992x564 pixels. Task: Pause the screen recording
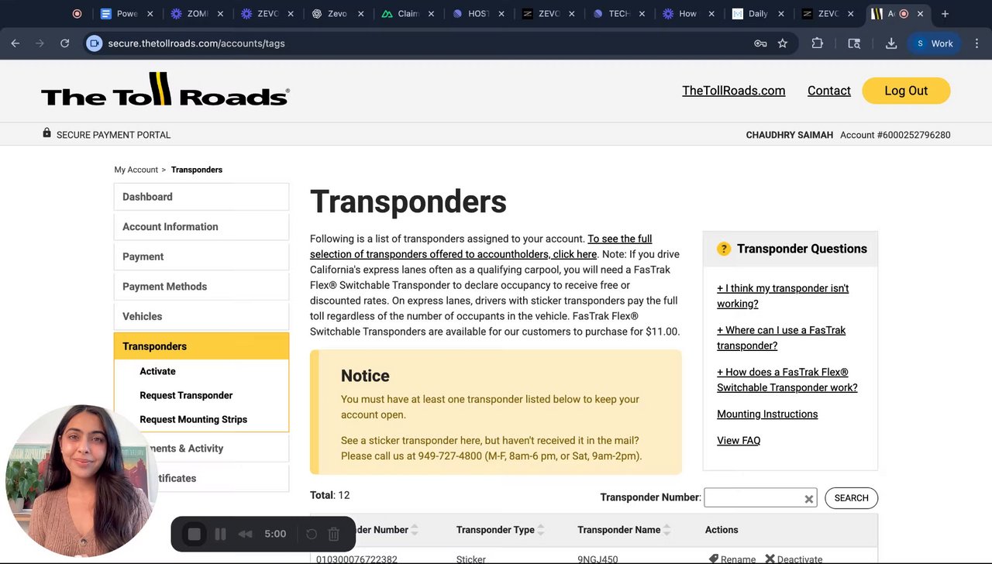[220, 534]
